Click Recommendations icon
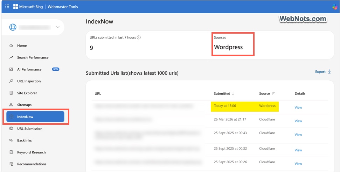Viewport: 340px width, 172px height. click(11, 164)
